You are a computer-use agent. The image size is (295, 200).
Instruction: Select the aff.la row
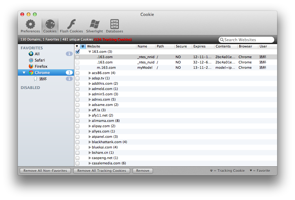(x=176, y=110)
